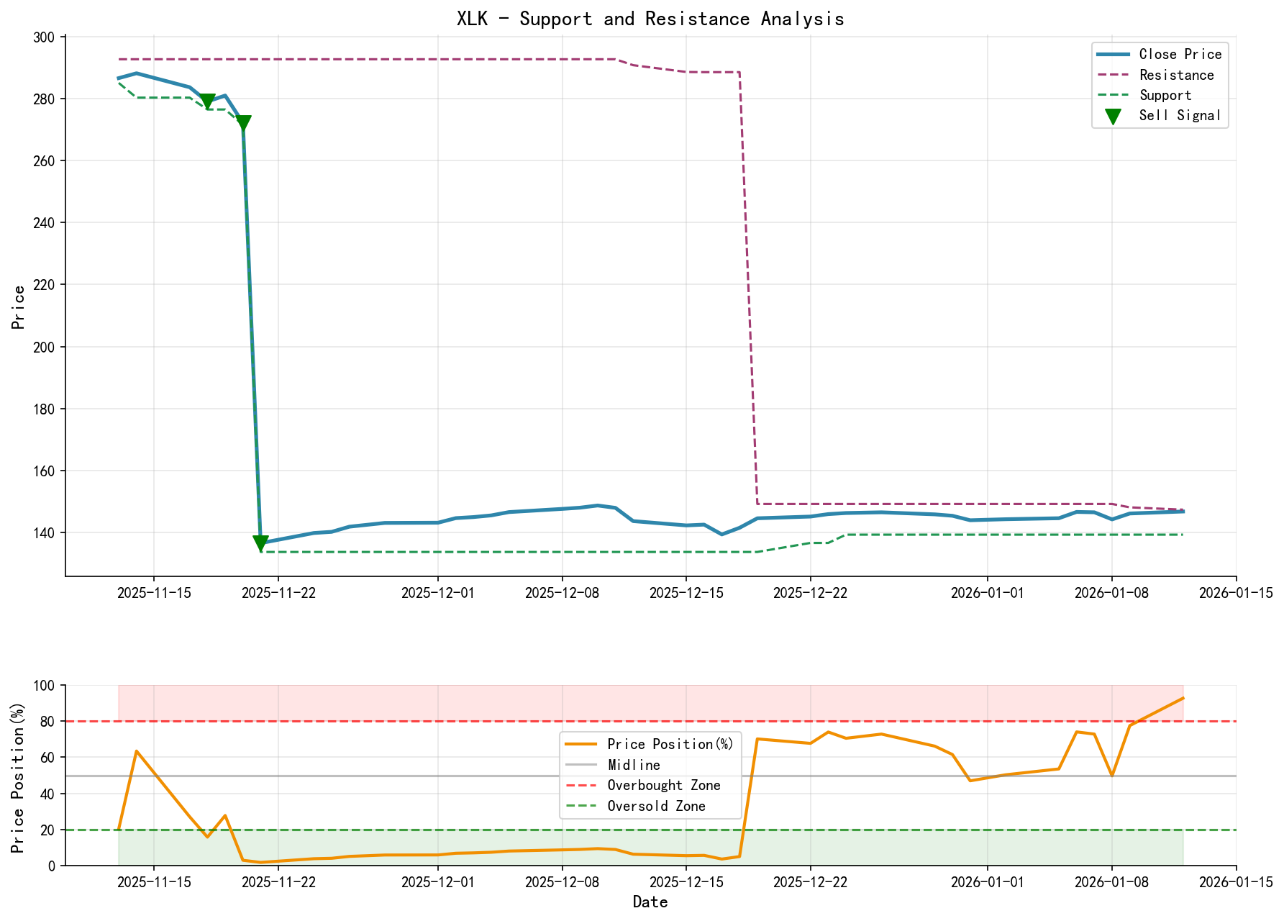The width and height of the screenshot is (1284, 921).
Task: Toggle the Close Price legend label
Action: point(1180,55)
